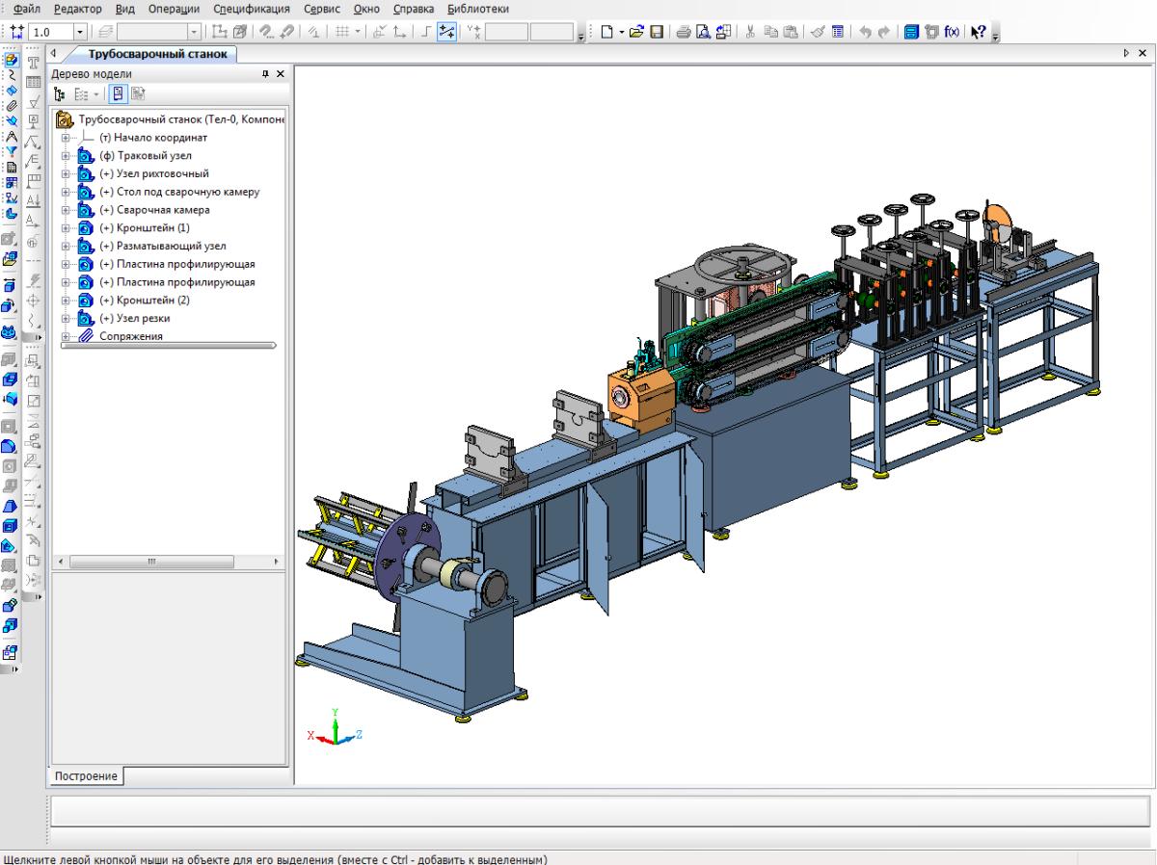Open the Операции menu
This screenshot has height=865, width=1157.
pos(173,9)
